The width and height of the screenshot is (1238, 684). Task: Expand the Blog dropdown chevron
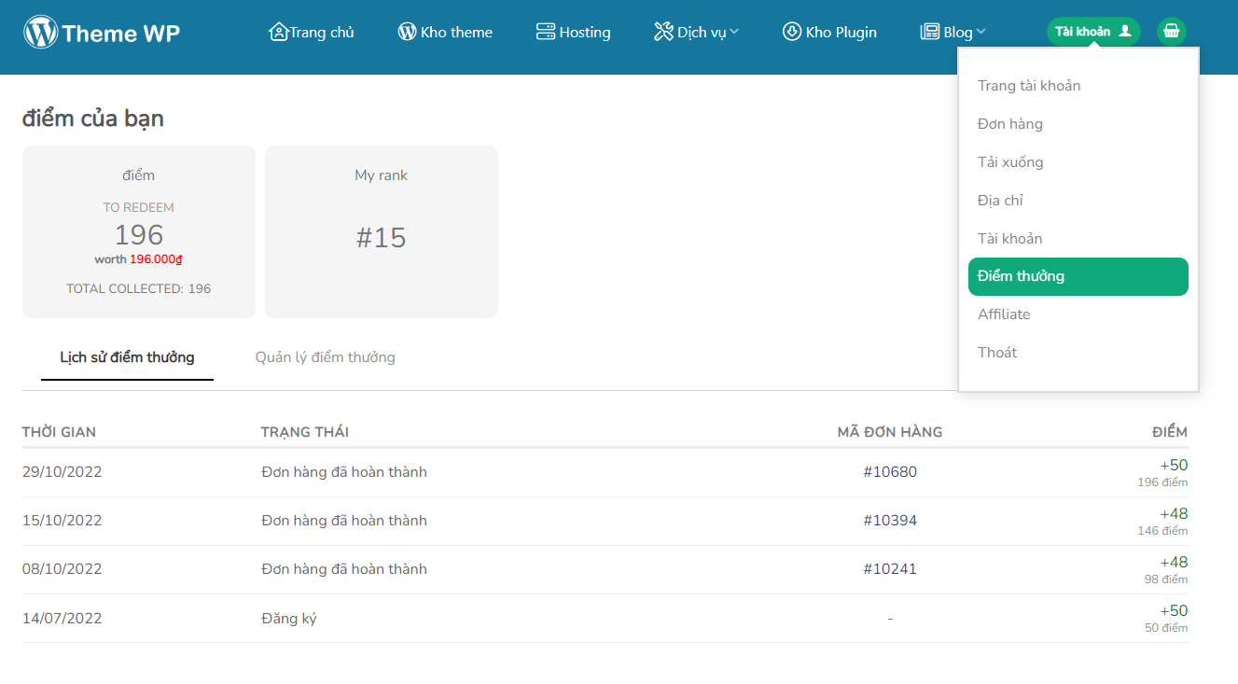point(981,32)
